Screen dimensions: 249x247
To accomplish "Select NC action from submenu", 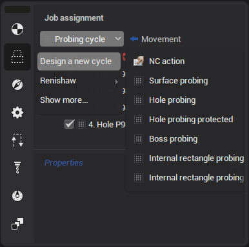I will click(x=166, y=61).
